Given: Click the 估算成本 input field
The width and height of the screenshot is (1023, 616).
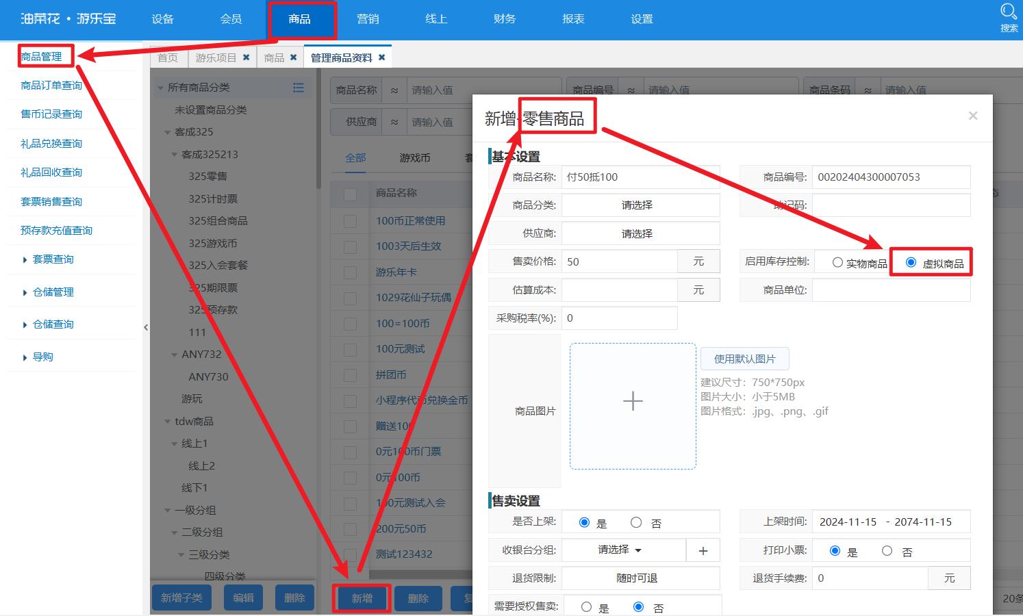Looking at the screenshot, I should click(x=619, y=290).
